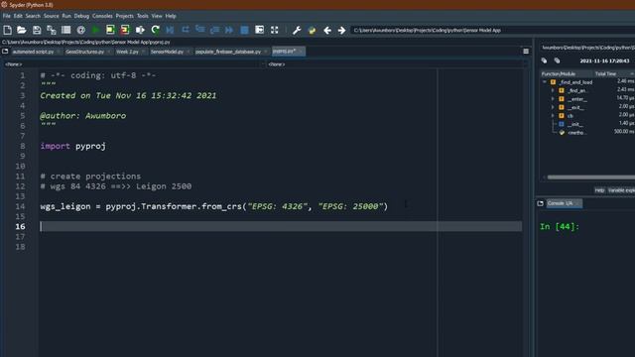Screen dimensions: 635x357
Task: Save the current file via toolbar
Action: [x=37, y=30]
